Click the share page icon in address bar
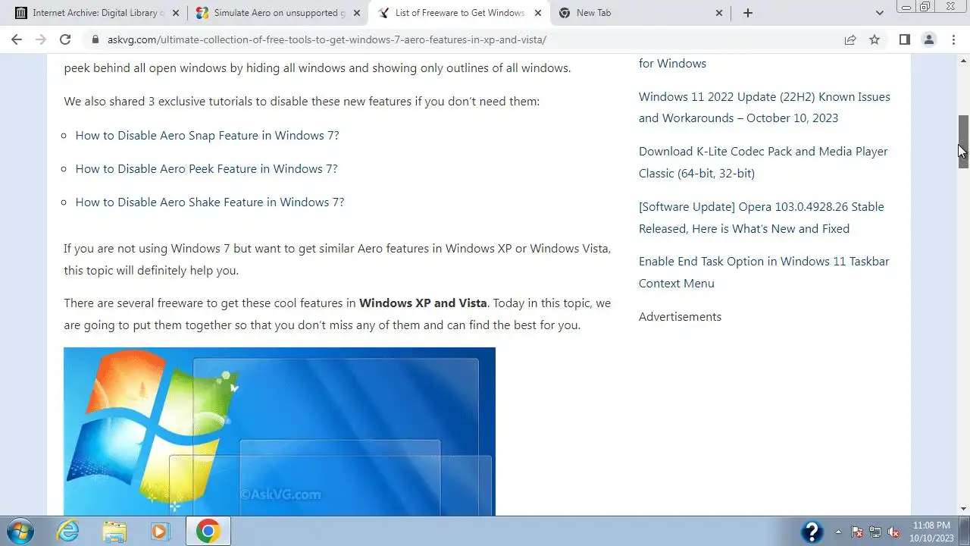Screen dimensions: 970x546 [x=850, y=39]
